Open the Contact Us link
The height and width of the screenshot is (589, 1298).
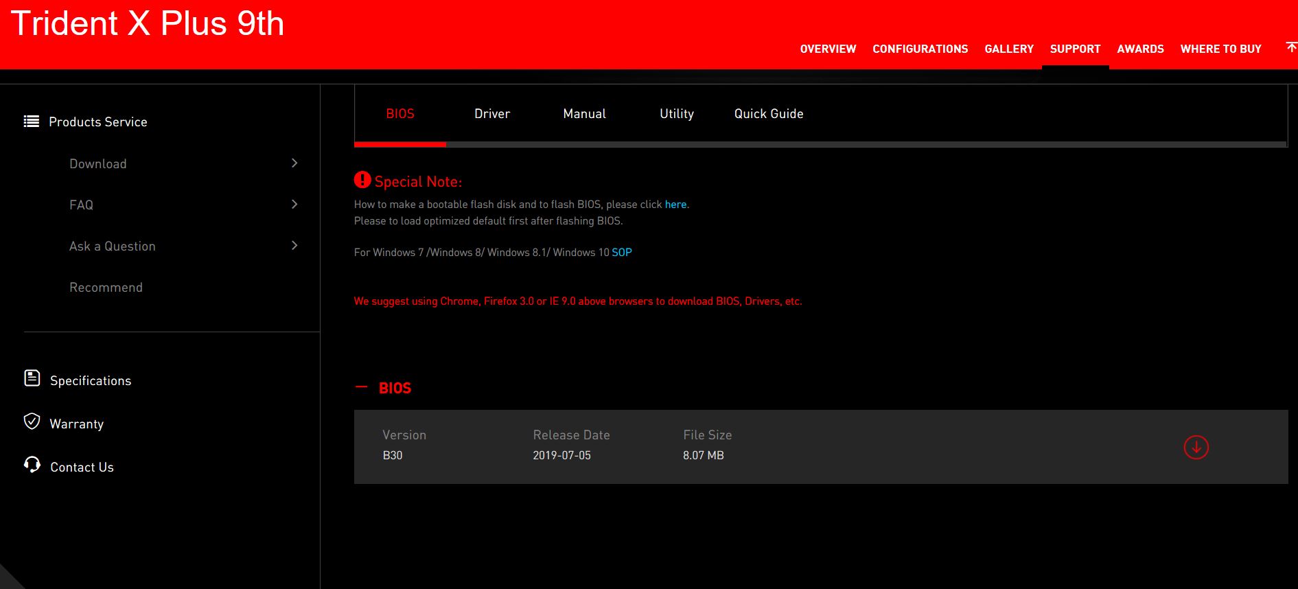pyautogui.click(x=82, y=467)
